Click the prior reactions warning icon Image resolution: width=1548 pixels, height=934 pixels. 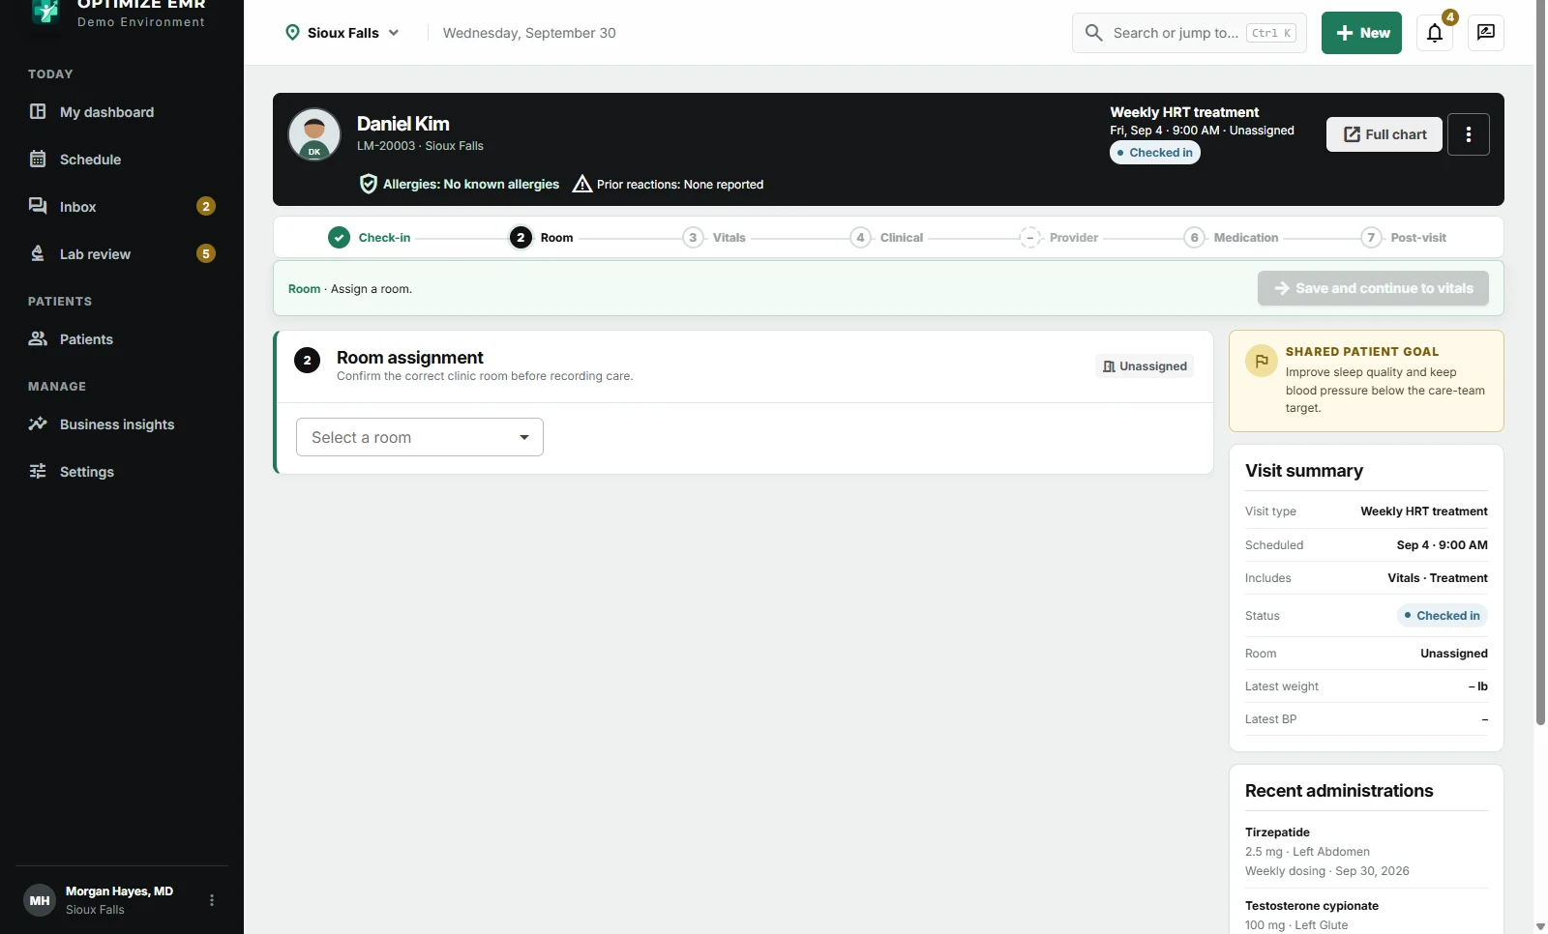(582, 184)
